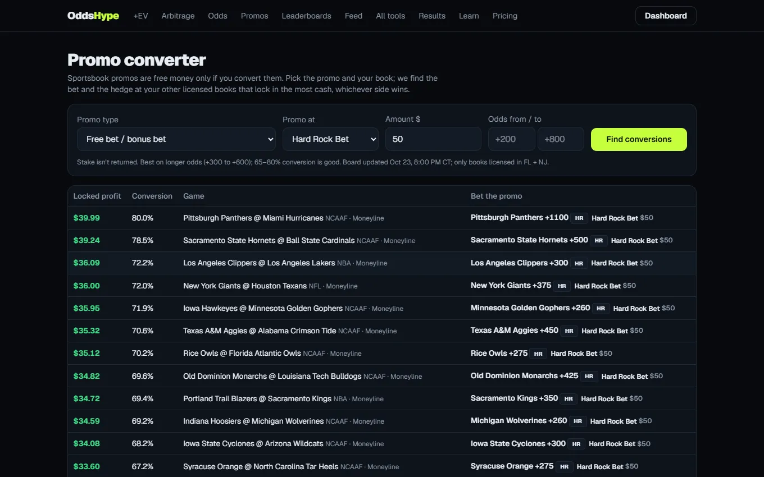Click the Odds to +800 field
The height and width of the screenshot is (477, 764).
(x=561, y=139)
